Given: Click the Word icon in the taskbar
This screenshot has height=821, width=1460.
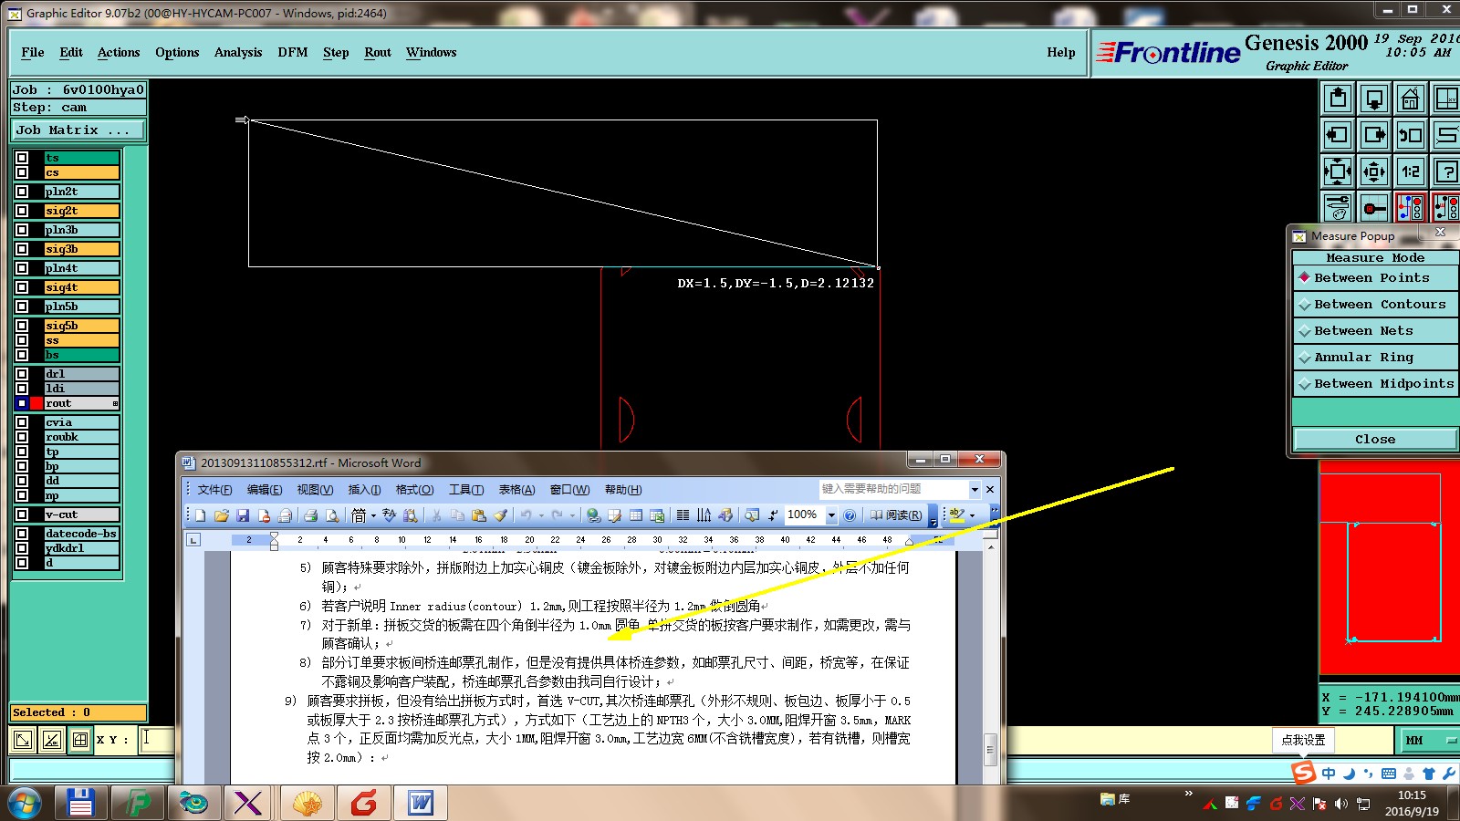Looking at the screenshot, I should (420, 804).
